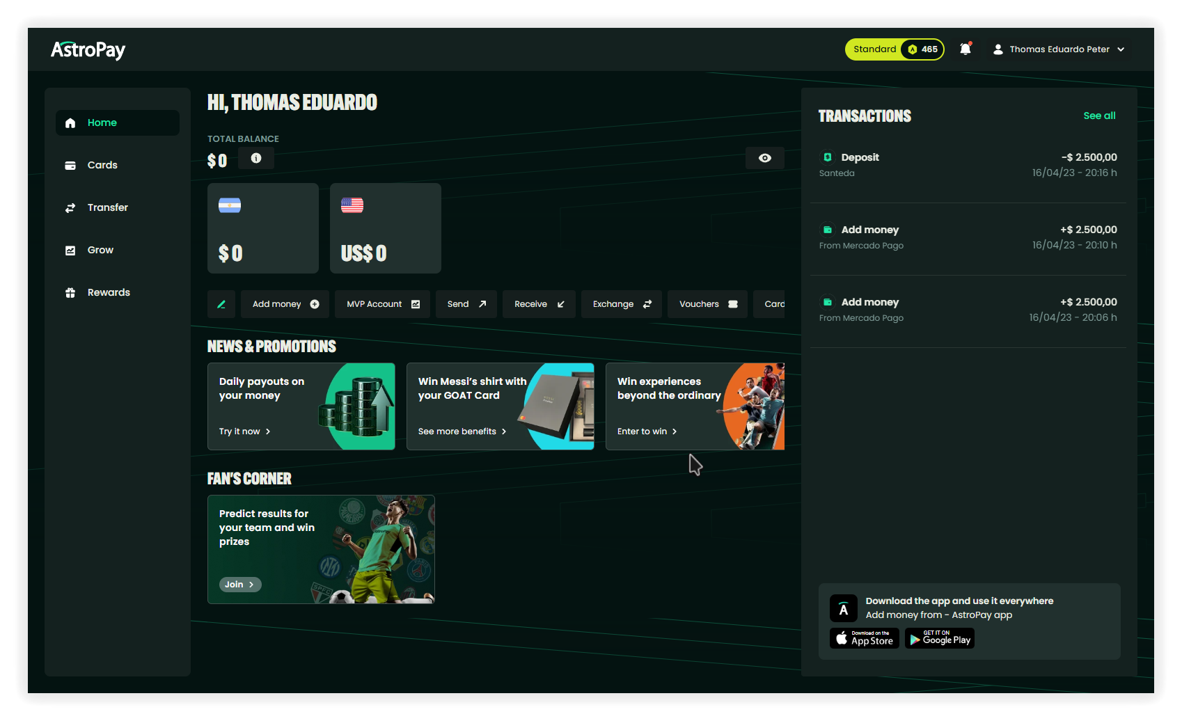Go to Home in the sidebar
This screenshot has height=721, width=1182.
click(x=118, y=122)
